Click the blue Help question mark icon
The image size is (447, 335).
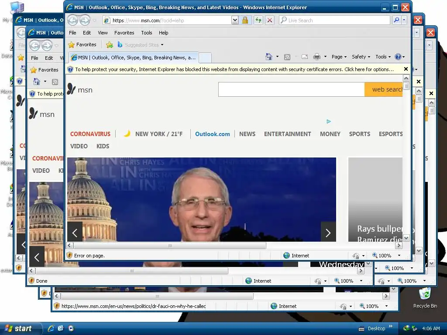click(x=398, y=57)
